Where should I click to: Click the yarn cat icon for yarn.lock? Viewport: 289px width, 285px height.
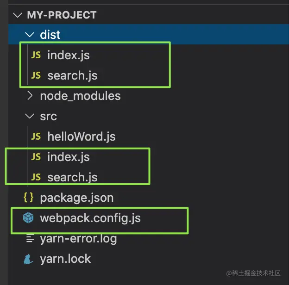pyautogui.click(x=29, y=259)
